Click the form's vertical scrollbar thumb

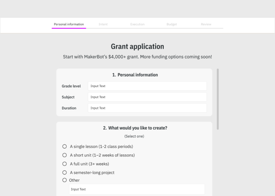(x=218, y=99)
